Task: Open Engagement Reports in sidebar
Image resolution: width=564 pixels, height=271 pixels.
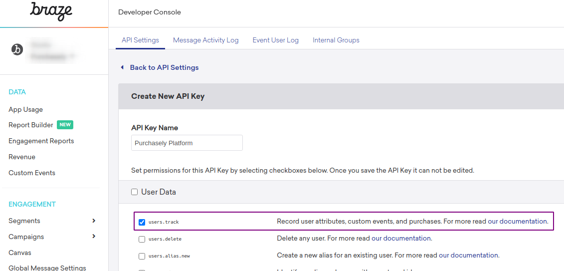Action: 41,141
